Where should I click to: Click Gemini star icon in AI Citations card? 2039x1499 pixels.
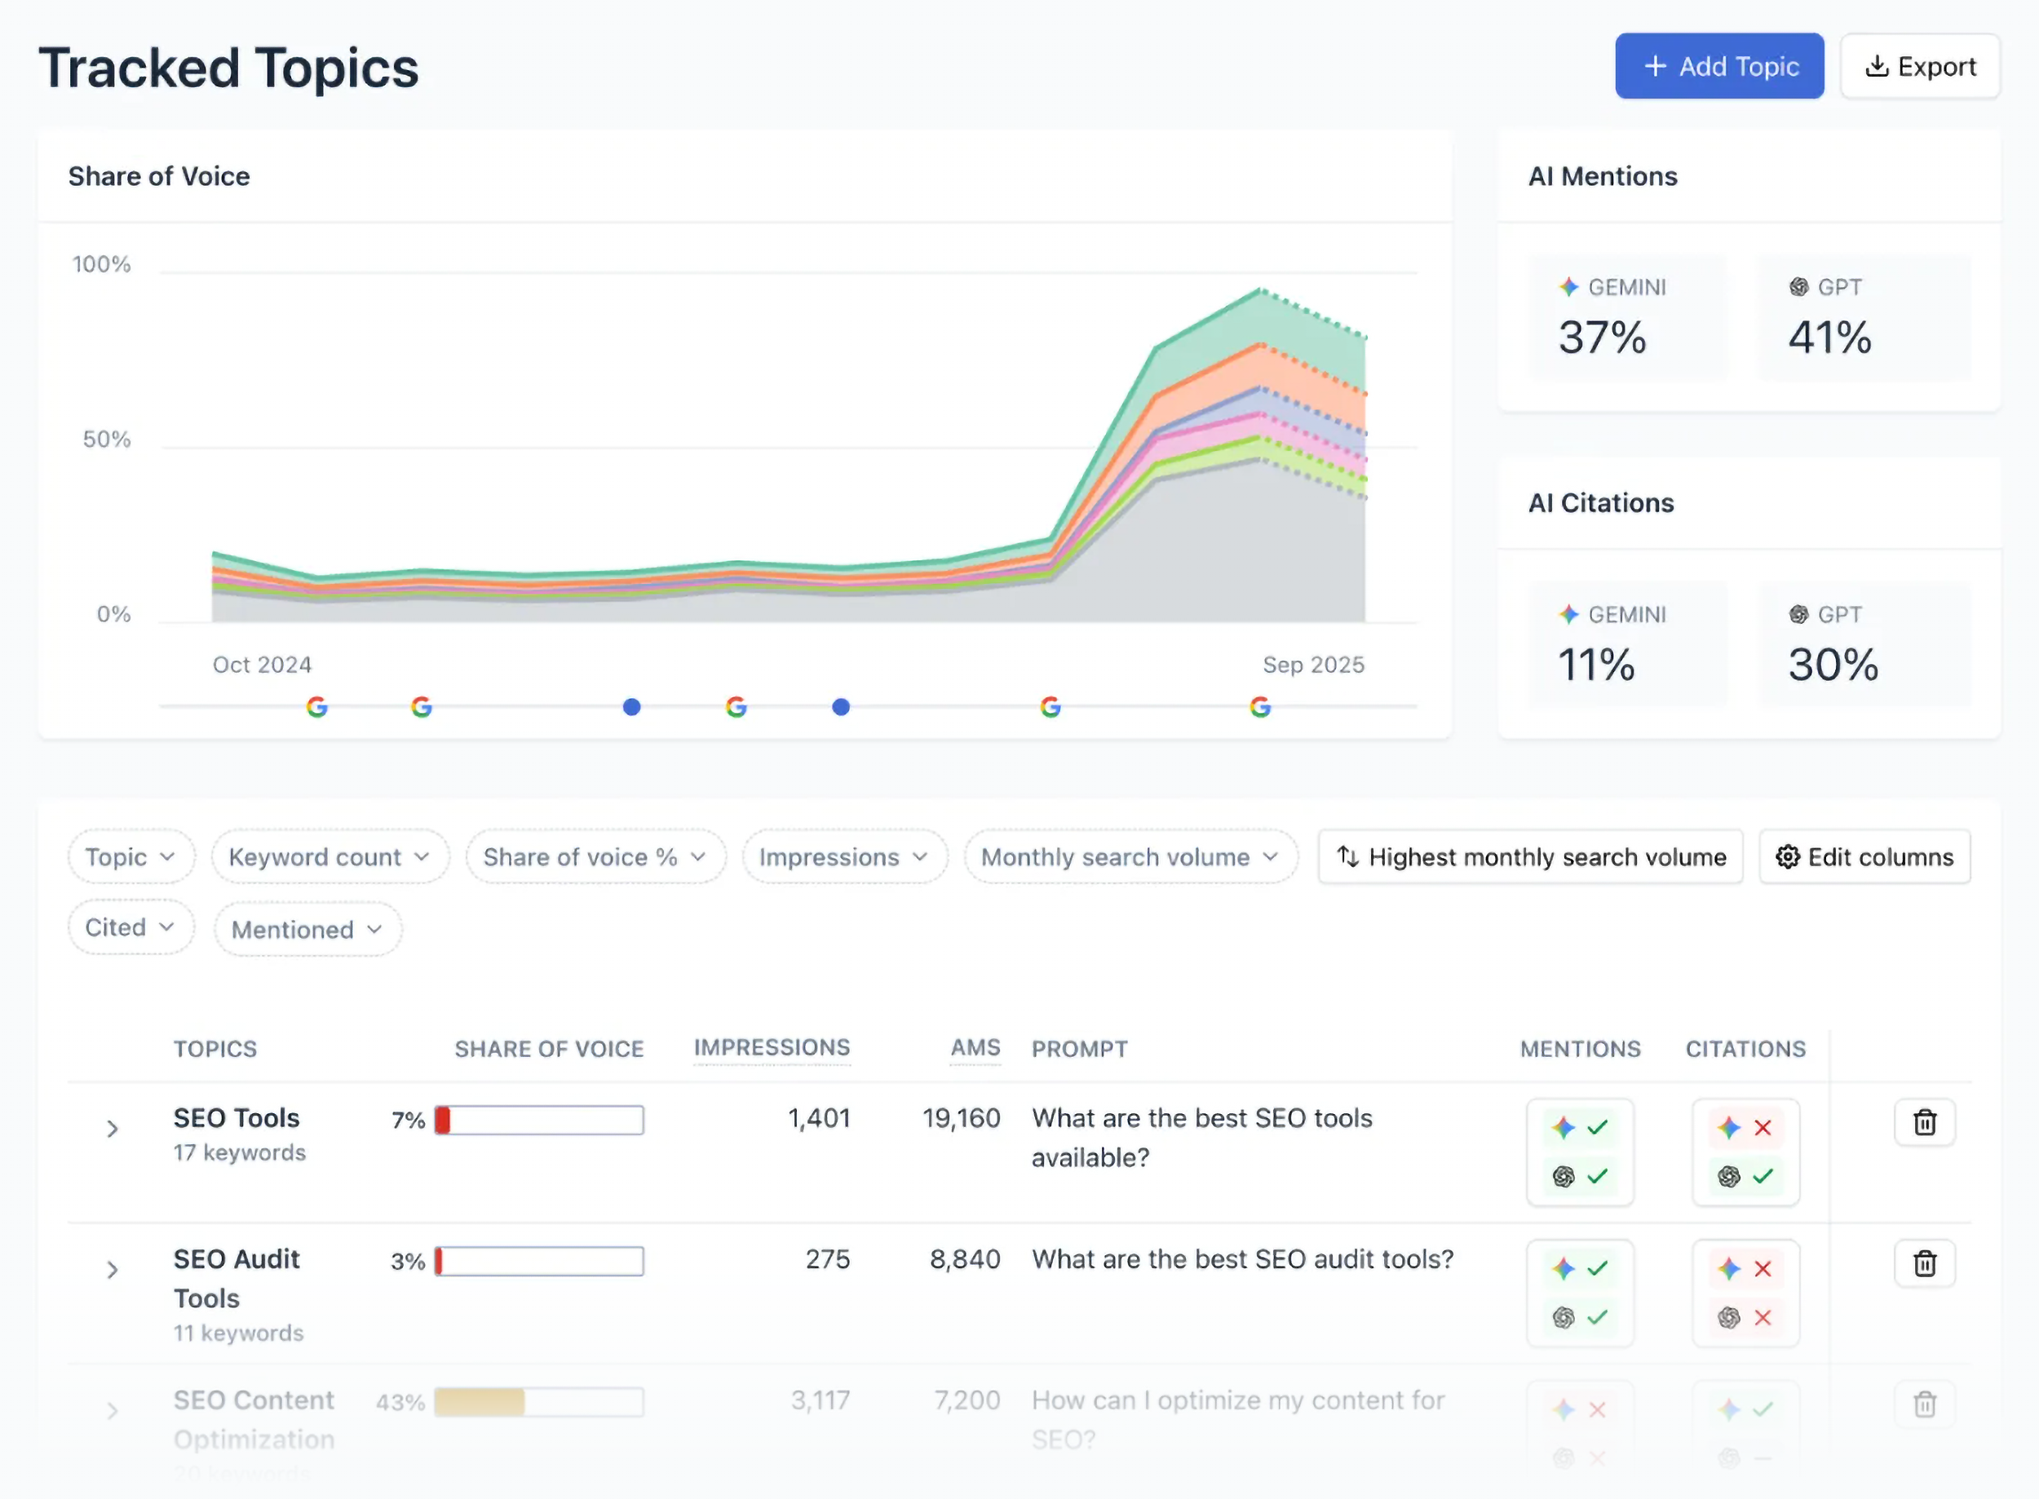1568,614
